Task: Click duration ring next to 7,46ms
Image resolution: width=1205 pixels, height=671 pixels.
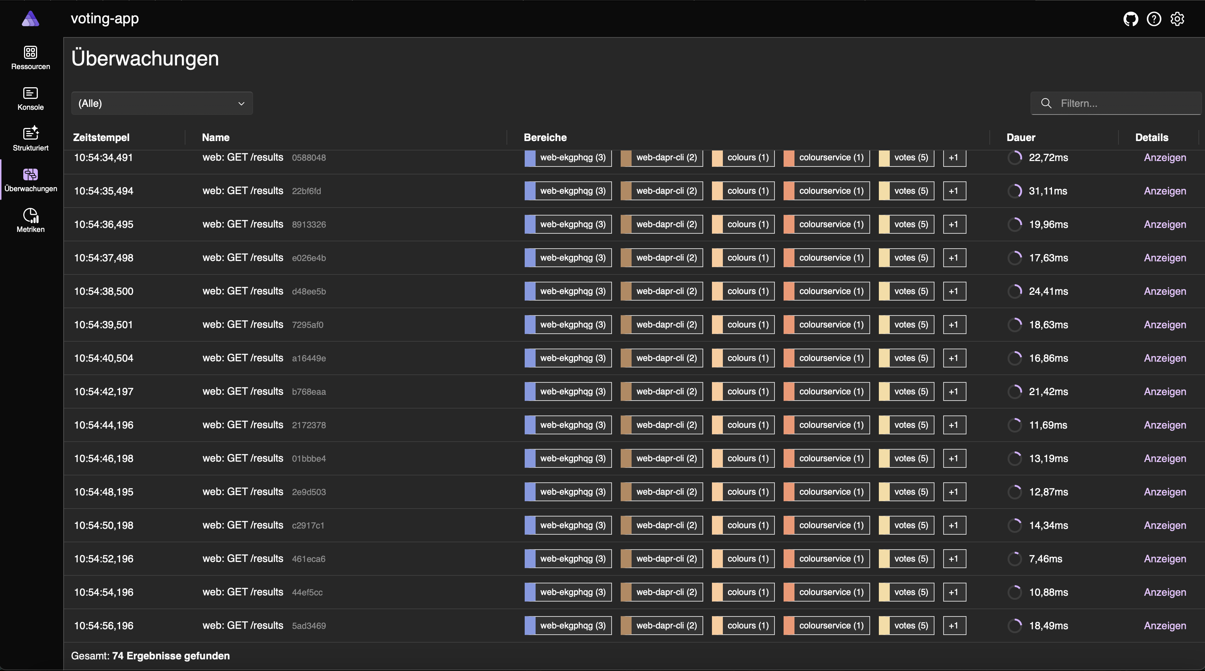Action: 1014,559
